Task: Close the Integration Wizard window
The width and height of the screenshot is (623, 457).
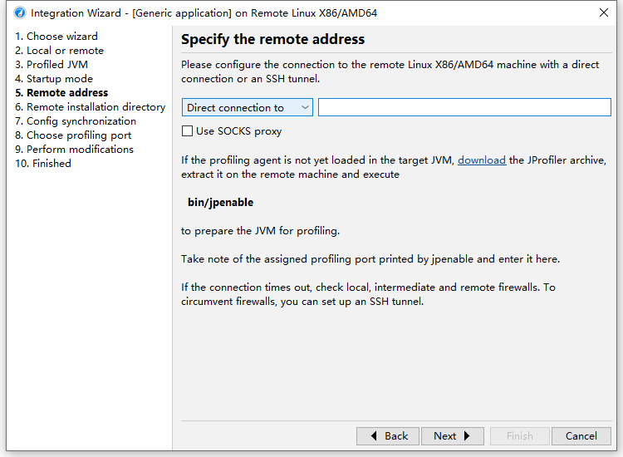Action: coord(603,13)
